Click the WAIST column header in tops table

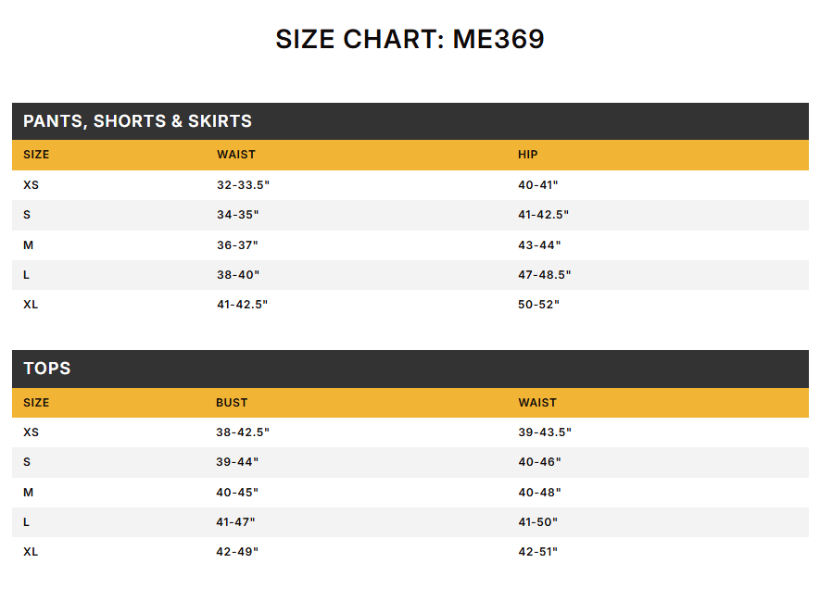click(x=537, y=403)
